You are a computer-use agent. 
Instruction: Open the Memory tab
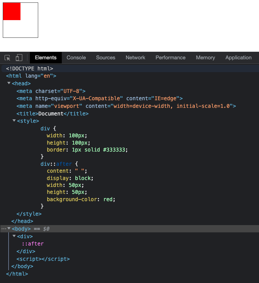coord(205,58)
